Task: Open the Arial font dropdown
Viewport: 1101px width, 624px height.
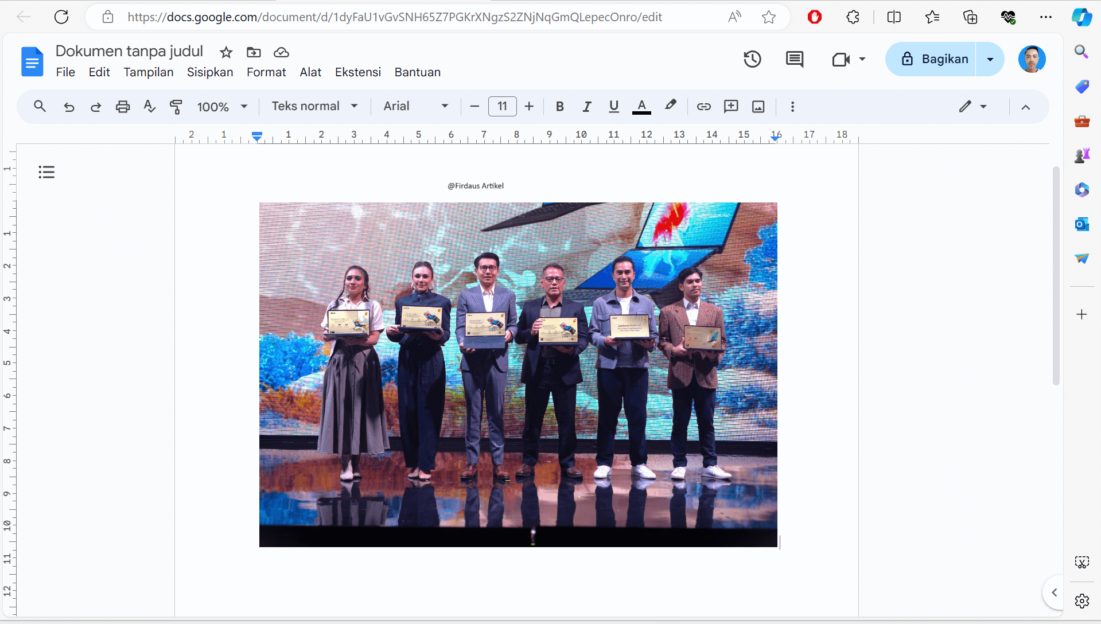Action: 415,106
